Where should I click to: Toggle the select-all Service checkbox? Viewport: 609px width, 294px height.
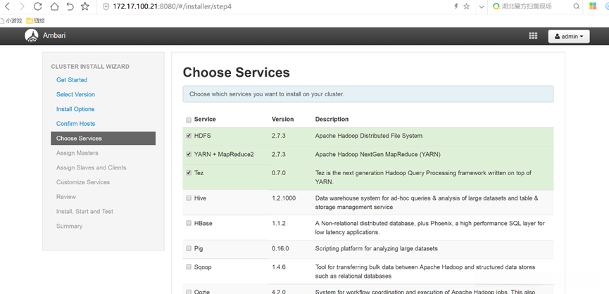pyautogui.click(x=189, y=120)
